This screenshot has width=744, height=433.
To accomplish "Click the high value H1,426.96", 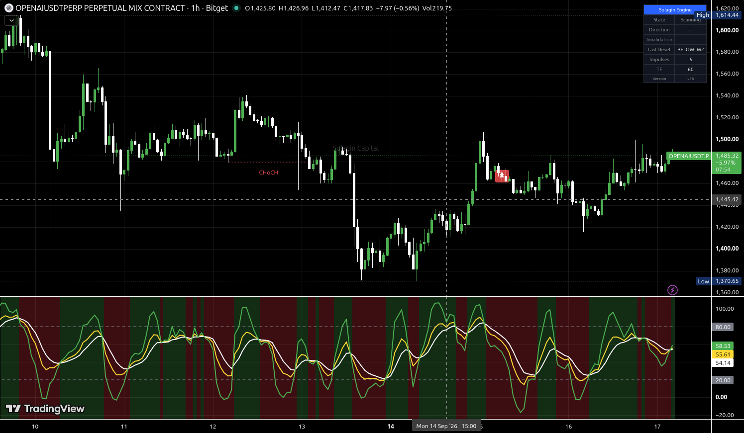I will coord(294,8).
